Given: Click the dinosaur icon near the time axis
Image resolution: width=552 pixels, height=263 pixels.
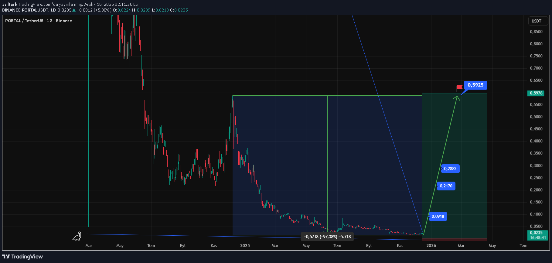Looking at the screenshot, I should pyautogui.click(x=77, y=236).
